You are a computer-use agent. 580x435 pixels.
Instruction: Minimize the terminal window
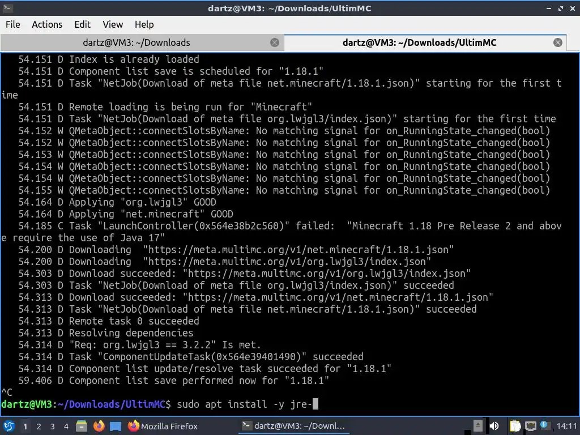point(549,8)
